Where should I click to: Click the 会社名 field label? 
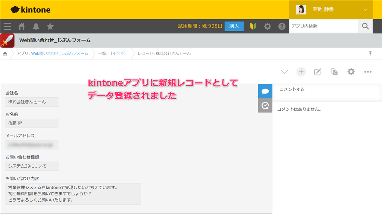(x=12, y=93)
